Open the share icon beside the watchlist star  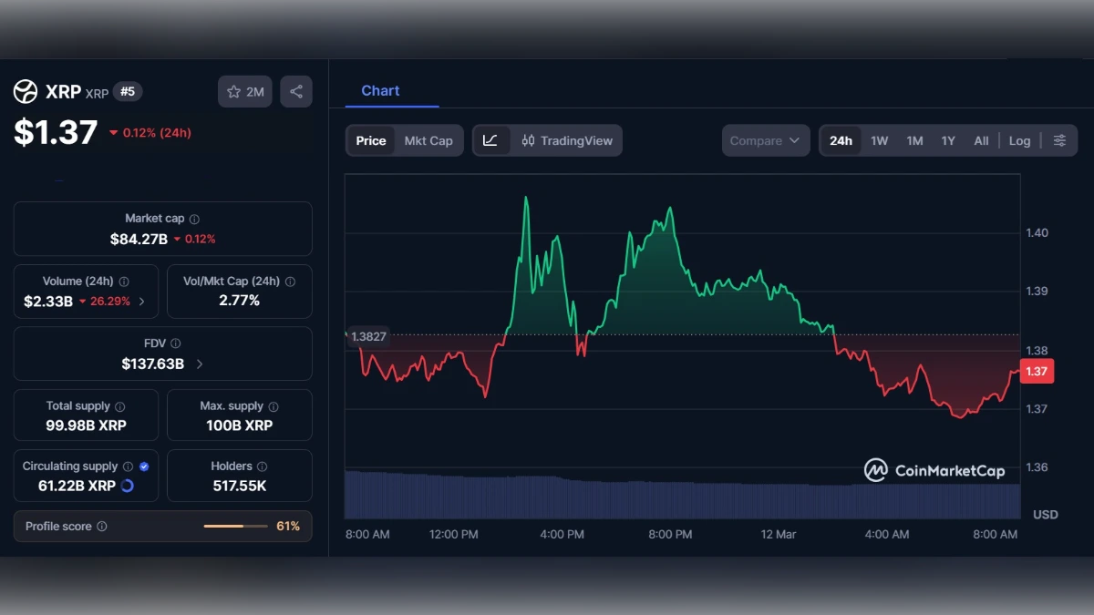point(295,91)
